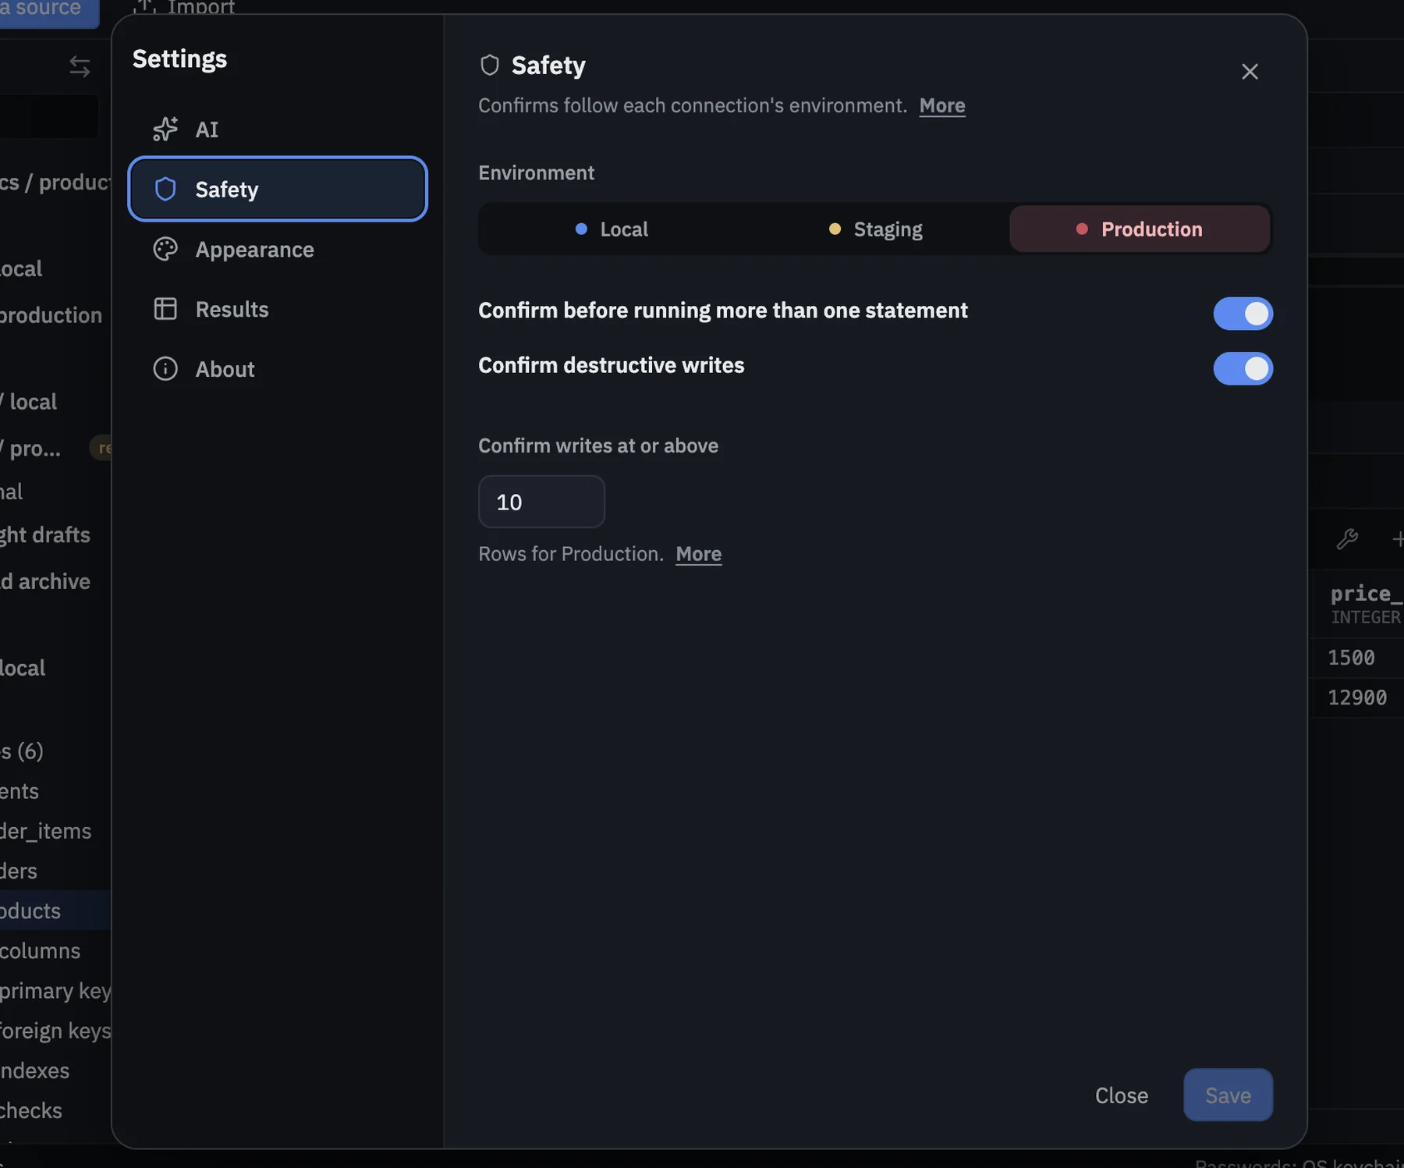Open the About settings section
Viewport: 1404px width, 1168px height.
point(277,369)
